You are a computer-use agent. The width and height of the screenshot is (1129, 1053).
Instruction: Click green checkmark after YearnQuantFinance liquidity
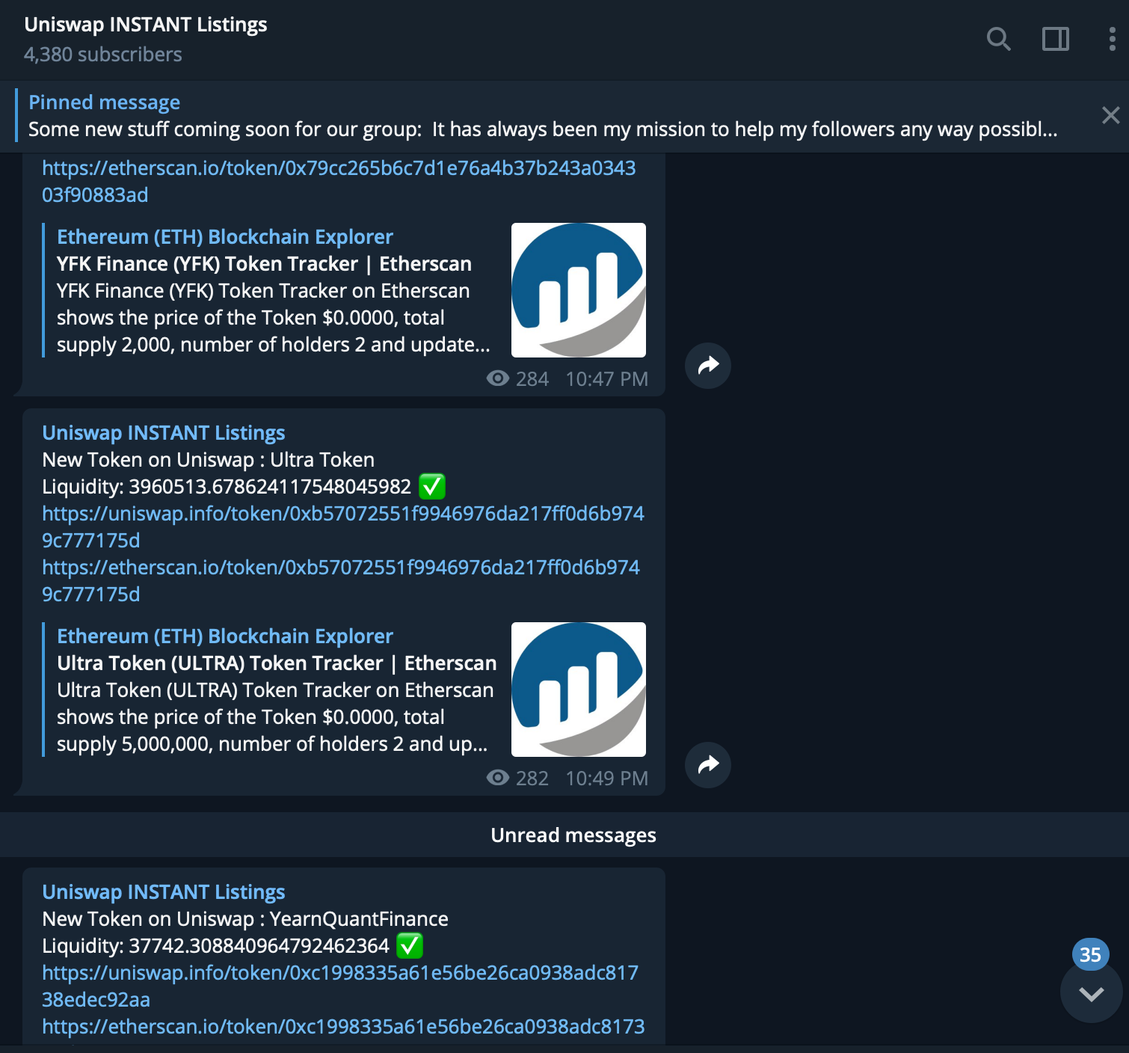tap(409, 946)
